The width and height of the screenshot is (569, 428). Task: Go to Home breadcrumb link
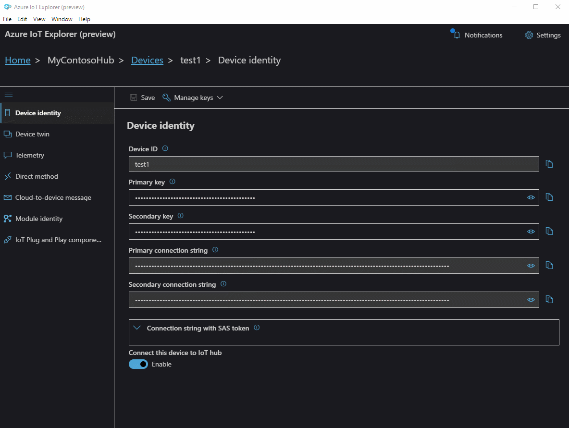[x=17, y=60]
